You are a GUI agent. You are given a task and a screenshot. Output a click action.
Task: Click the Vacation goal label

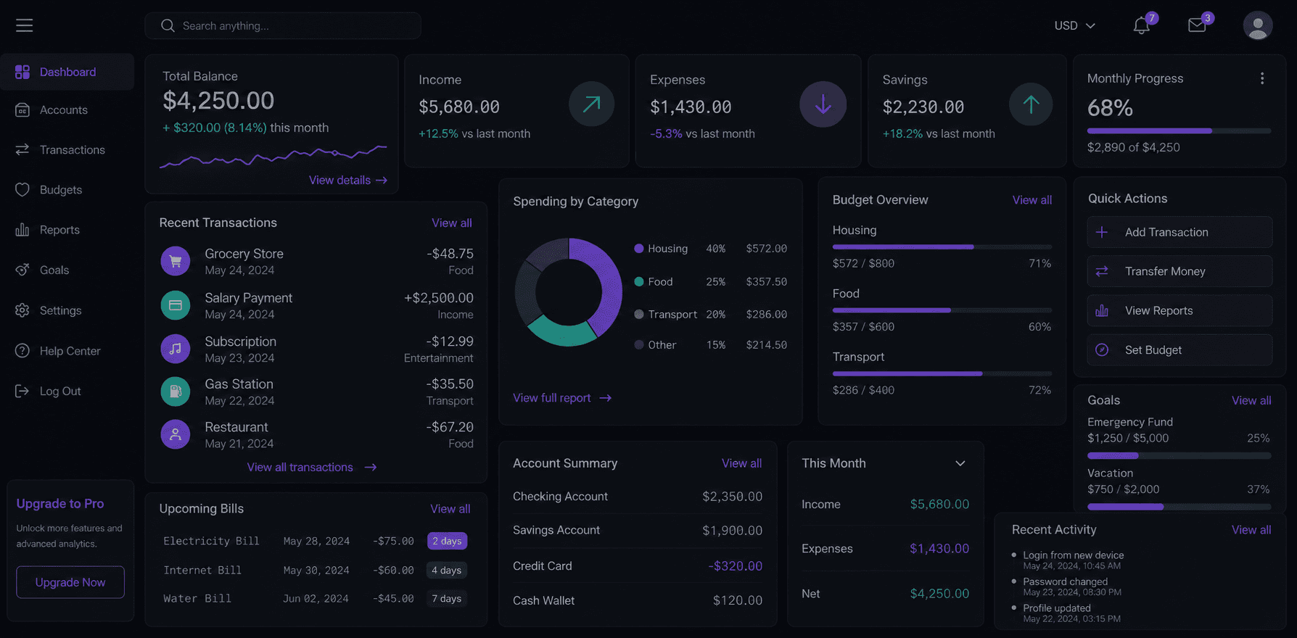click(1110, 473)
